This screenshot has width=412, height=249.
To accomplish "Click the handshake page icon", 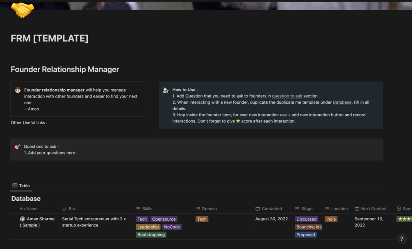I will [x=23, y=10].
